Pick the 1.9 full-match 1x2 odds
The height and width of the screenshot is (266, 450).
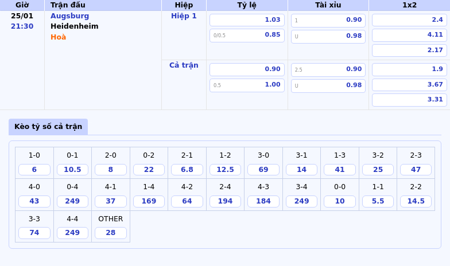coord(409,69)
